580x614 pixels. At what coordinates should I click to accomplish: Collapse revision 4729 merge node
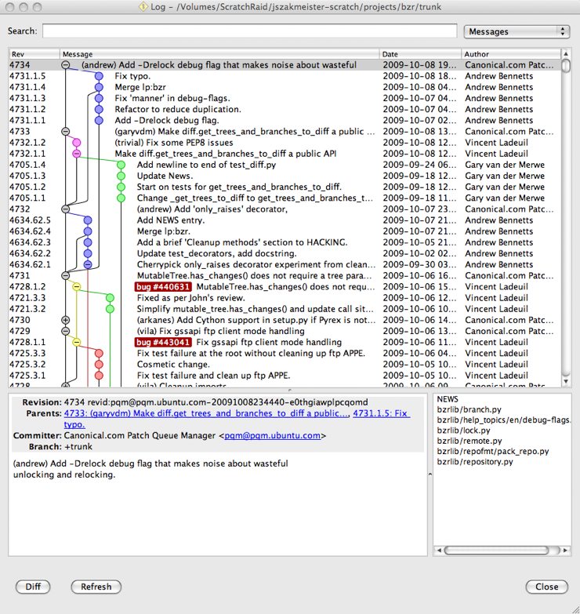tap(66, 331)
